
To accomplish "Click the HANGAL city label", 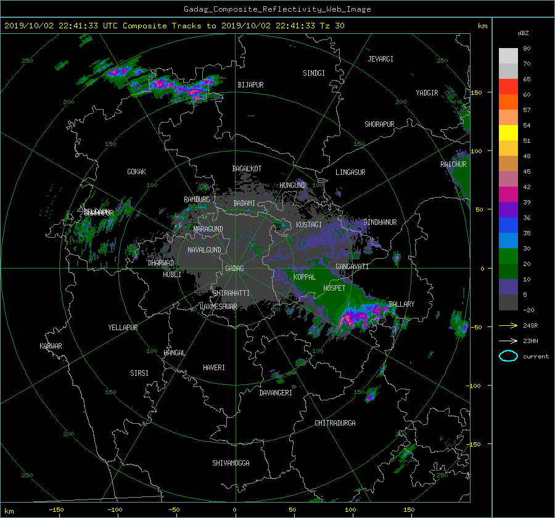I will (174, 352).
